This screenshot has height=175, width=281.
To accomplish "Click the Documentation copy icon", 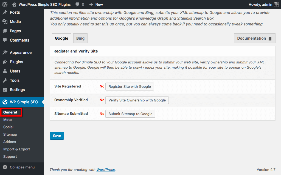I will (270, 39).
